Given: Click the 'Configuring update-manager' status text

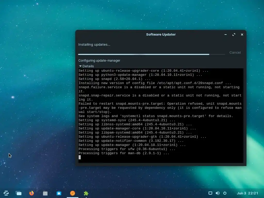Looking at the screenshot, I should (x=99, y=61).
